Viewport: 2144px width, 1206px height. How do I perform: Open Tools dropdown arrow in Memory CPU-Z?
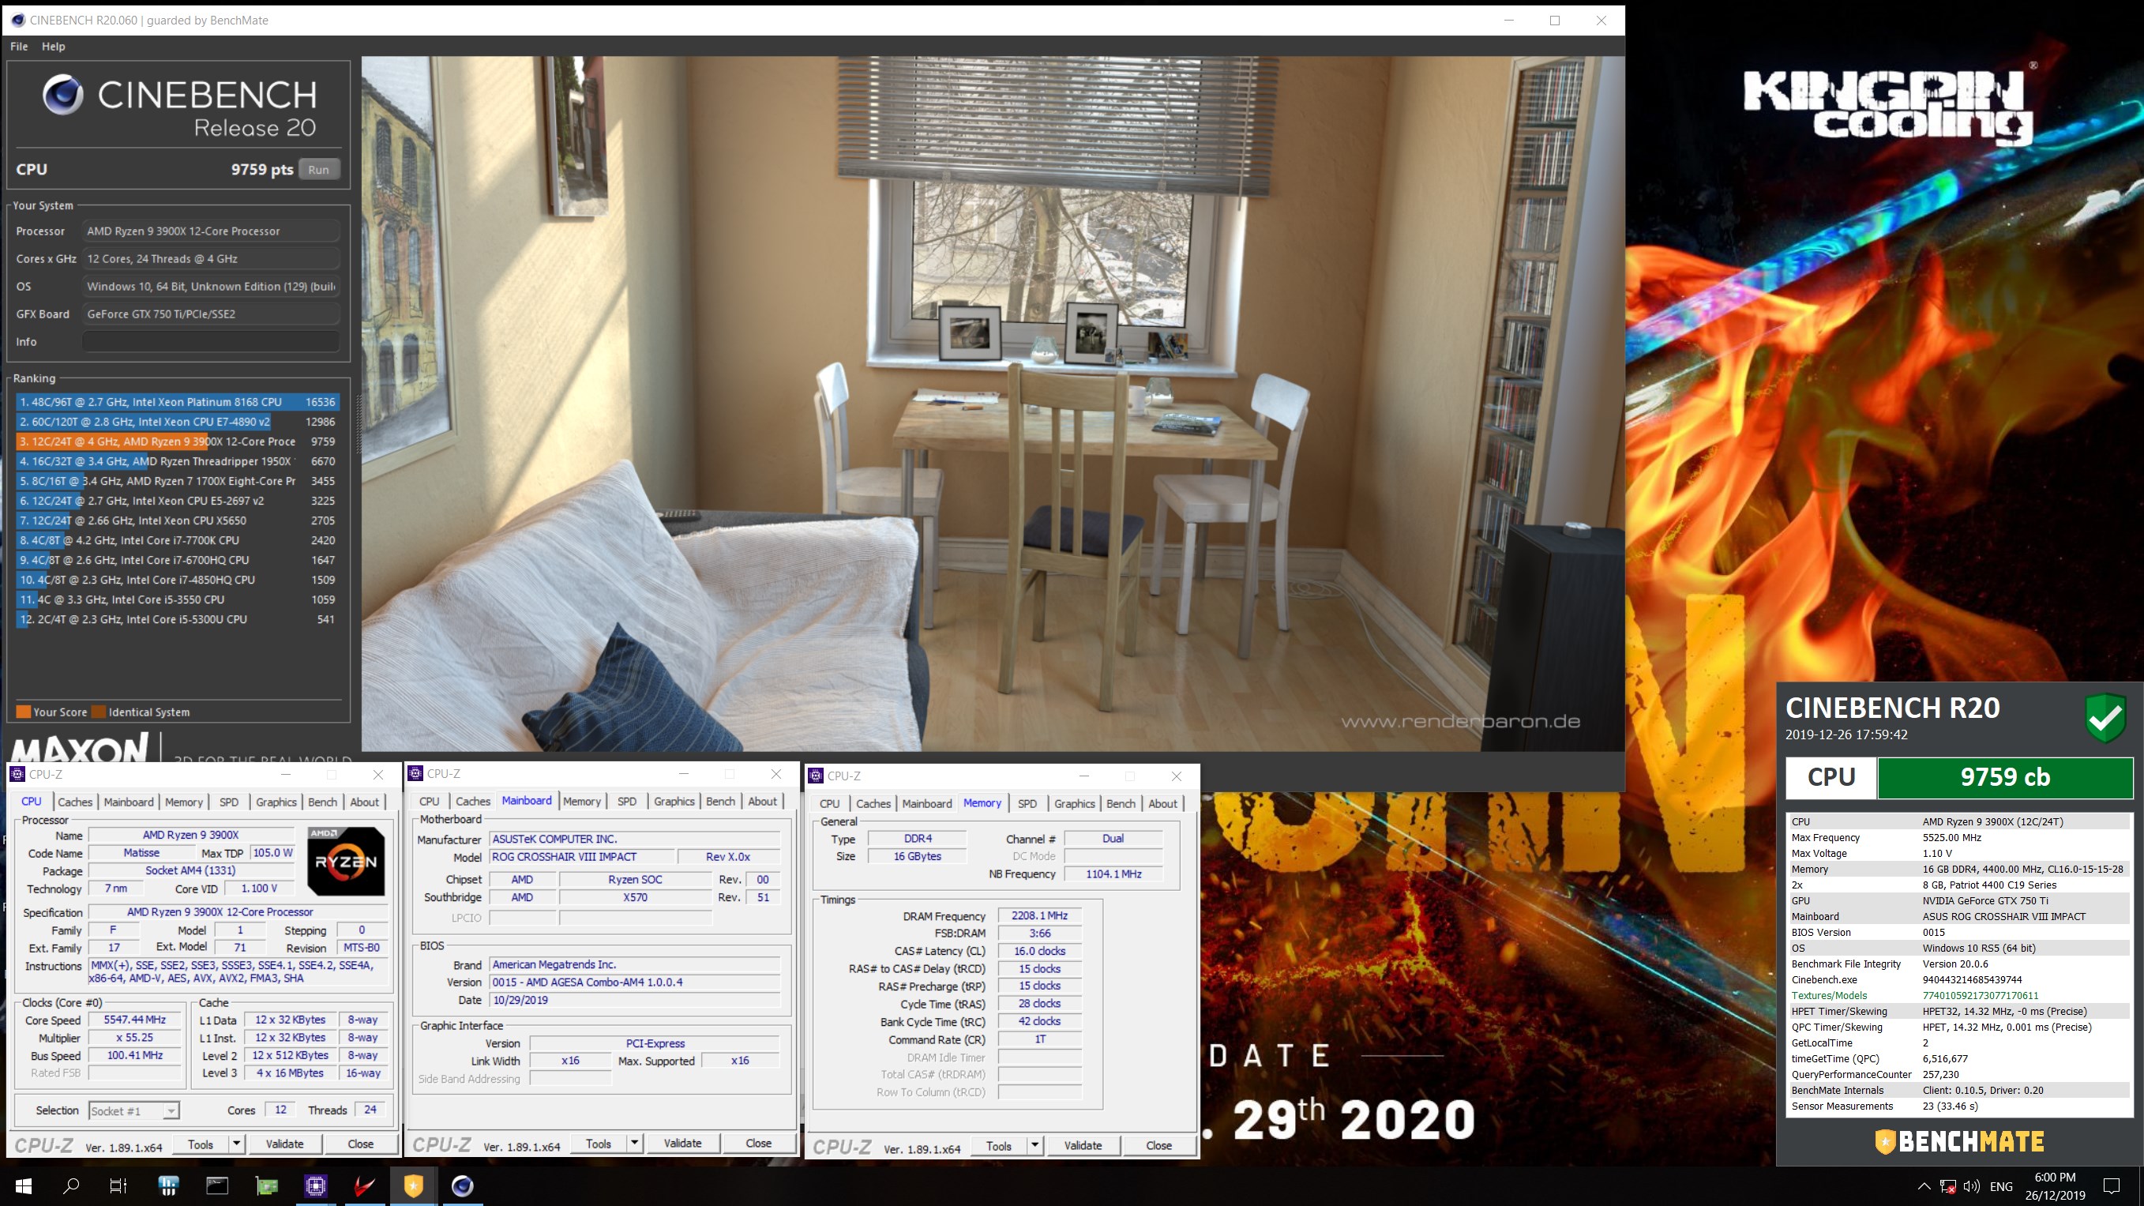tap(1034, 1145)
